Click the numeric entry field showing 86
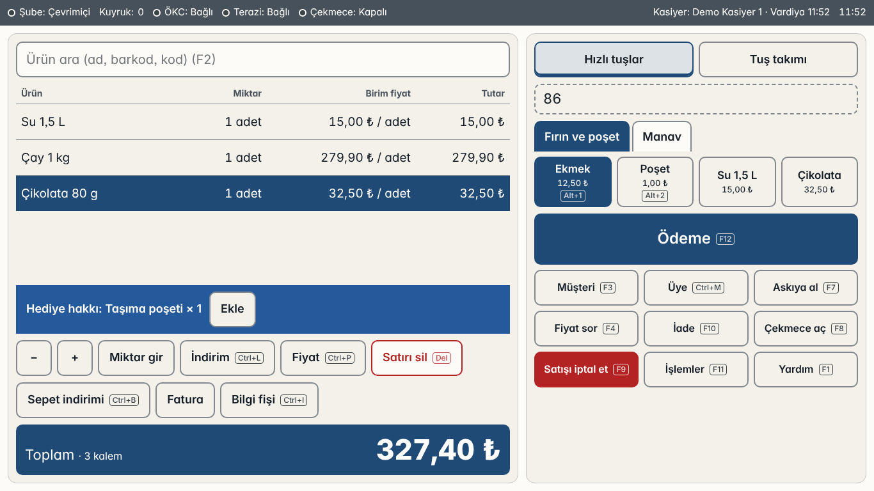874x491 pixels. pos(695,99)
